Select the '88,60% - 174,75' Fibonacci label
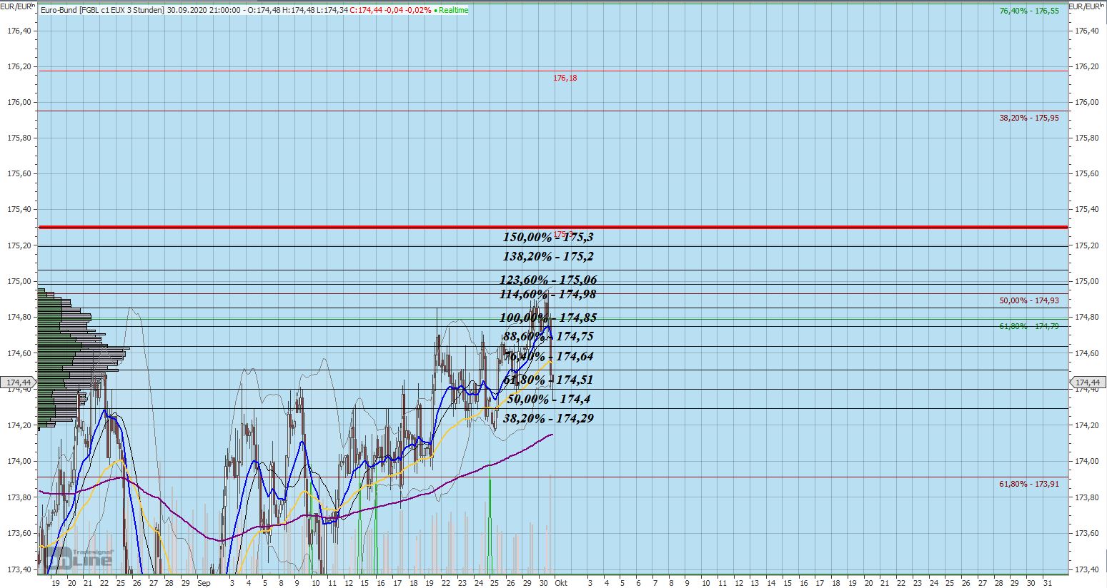This screenshot has height=588, width=1107. pos(548,336)
